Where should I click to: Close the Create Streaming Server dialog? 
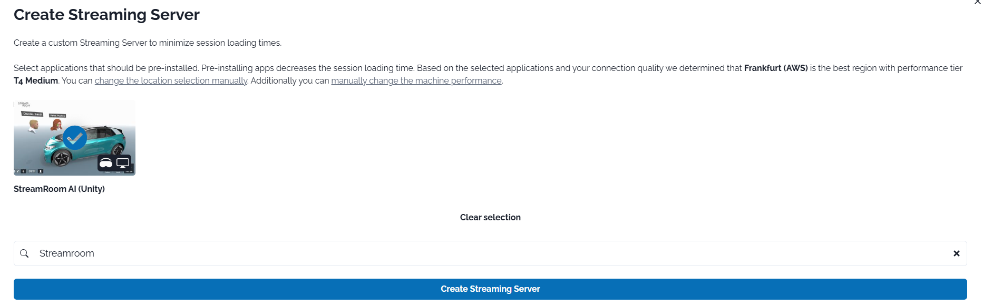[977, 2]
